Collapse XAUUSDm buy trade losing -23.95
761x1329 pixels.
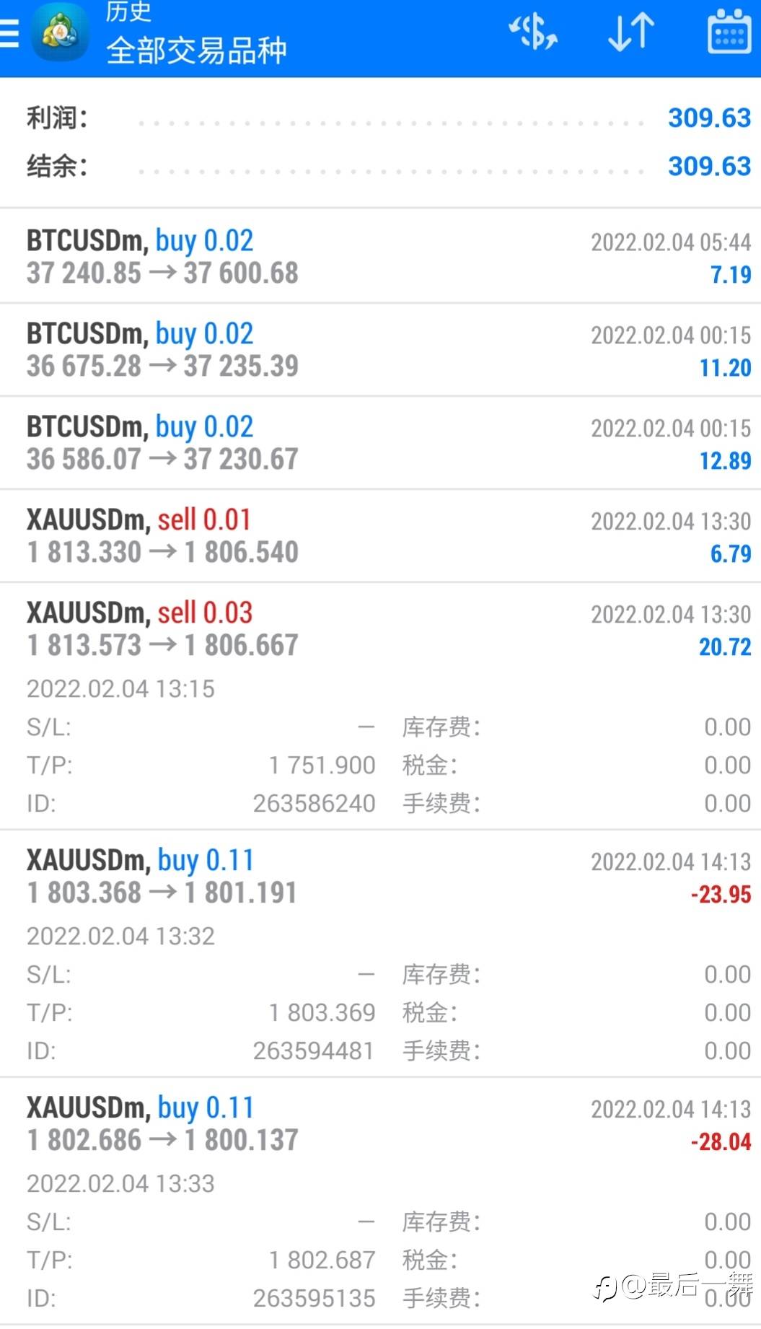380,877
